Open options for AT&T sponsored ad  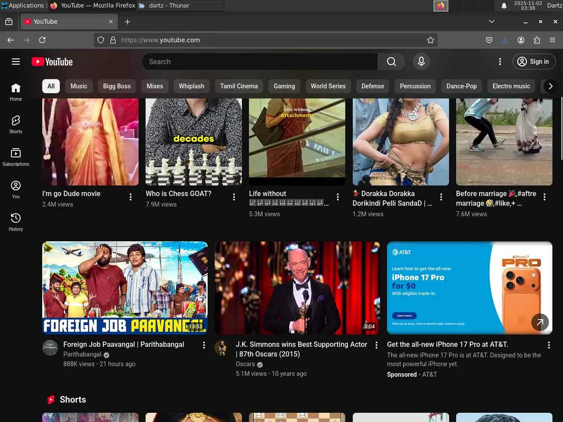[548, 345]
